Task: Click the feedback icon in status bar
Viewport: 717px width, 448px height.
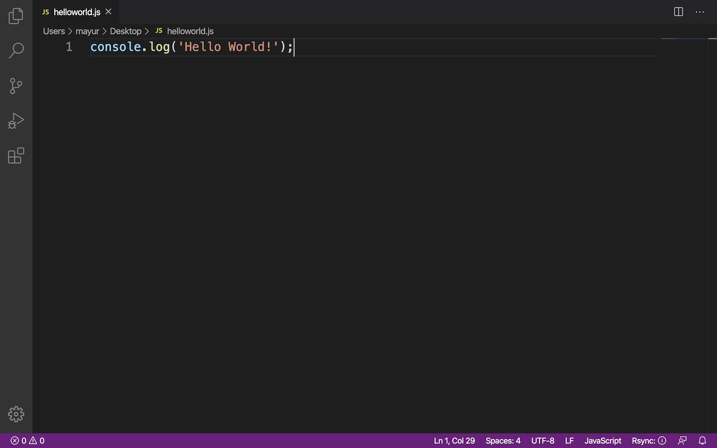Action: tap(682, 441)
